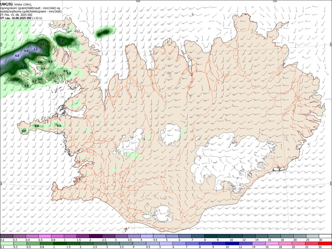
Task: Click the white Mýrdalsjökull glacier near south coast
Action: click(x=163, y=214)
